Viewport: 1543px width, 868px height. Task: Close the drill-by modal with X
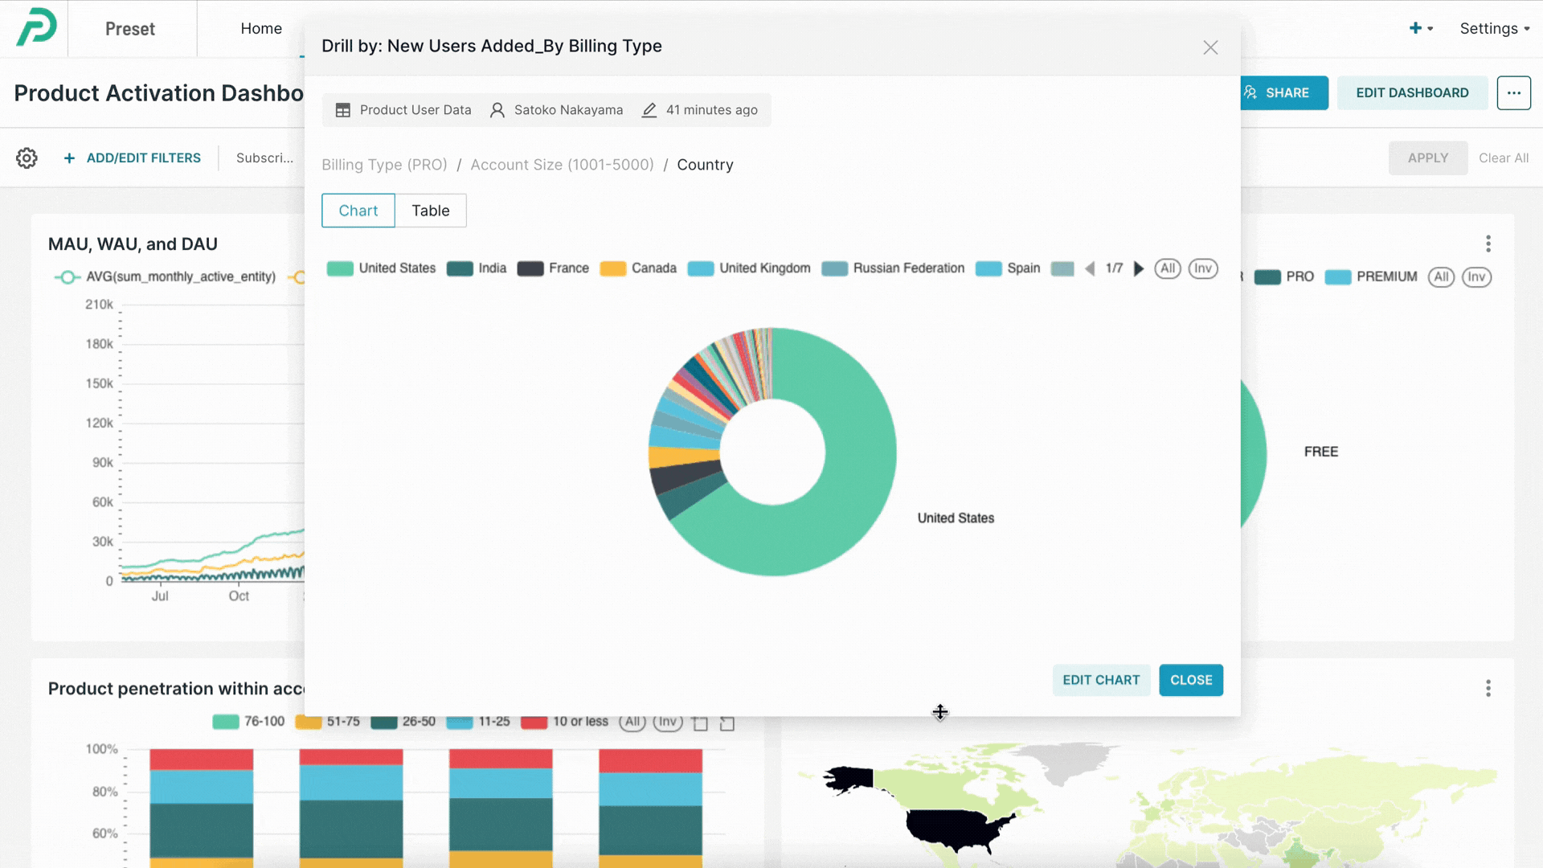tap(1210, 47)
